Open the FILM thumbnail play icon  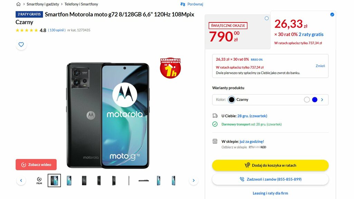39,180
